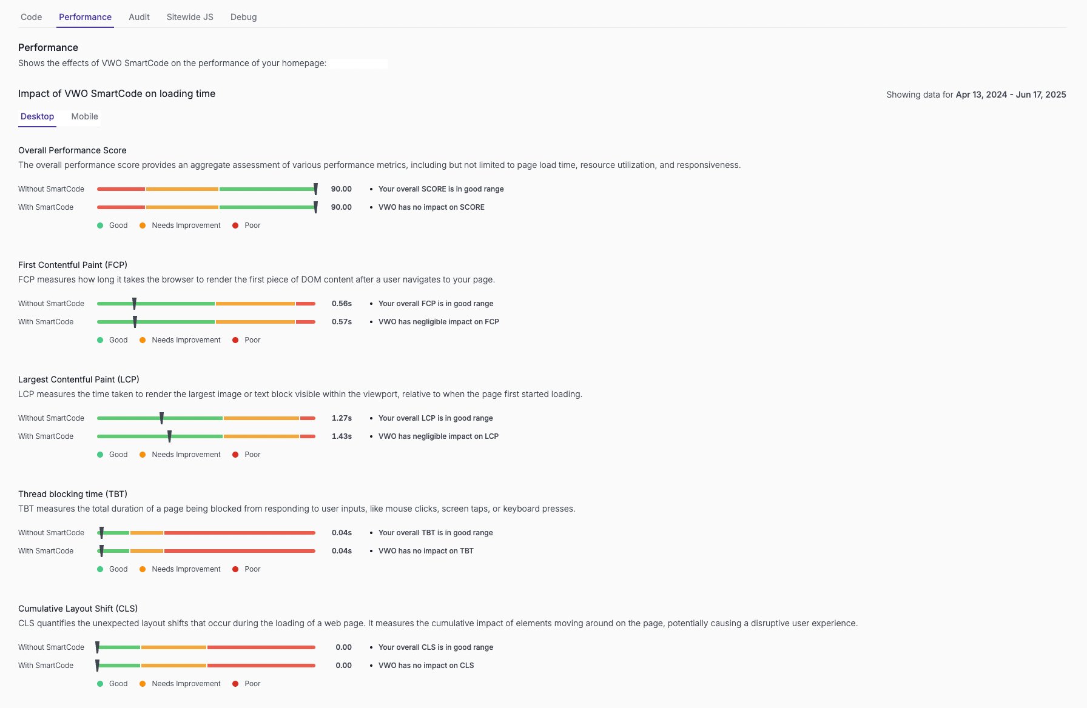Screen dimensions: 1087x708
Task: Click the FCP Without SmartCode bar marker
Action: click(x=134, y=304)
